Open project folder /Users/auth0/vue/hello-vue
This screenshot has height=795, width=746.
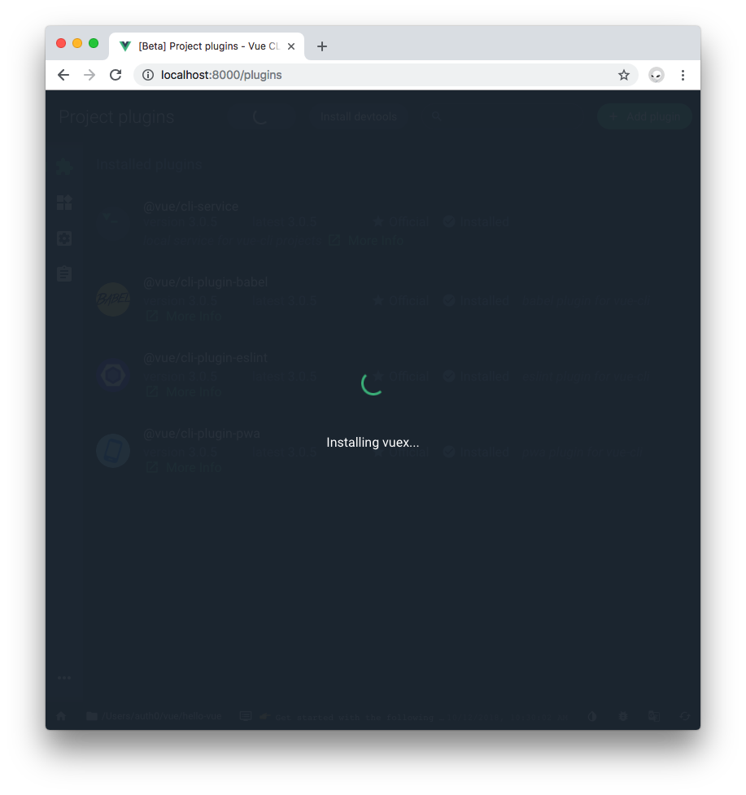pos(154,716)
